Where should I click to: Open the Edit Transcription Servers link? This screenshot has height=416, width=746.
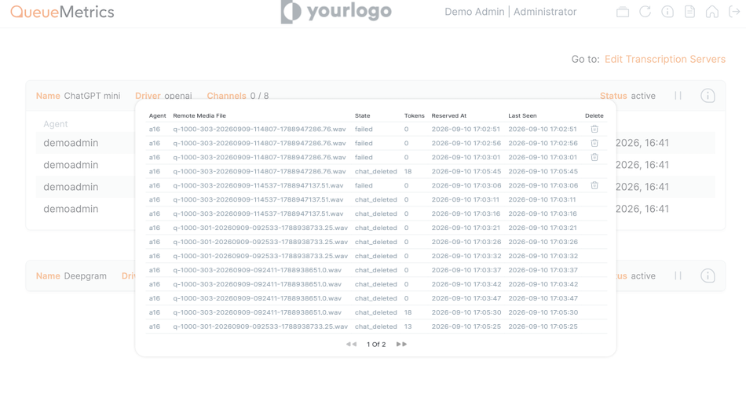point(664,60)
